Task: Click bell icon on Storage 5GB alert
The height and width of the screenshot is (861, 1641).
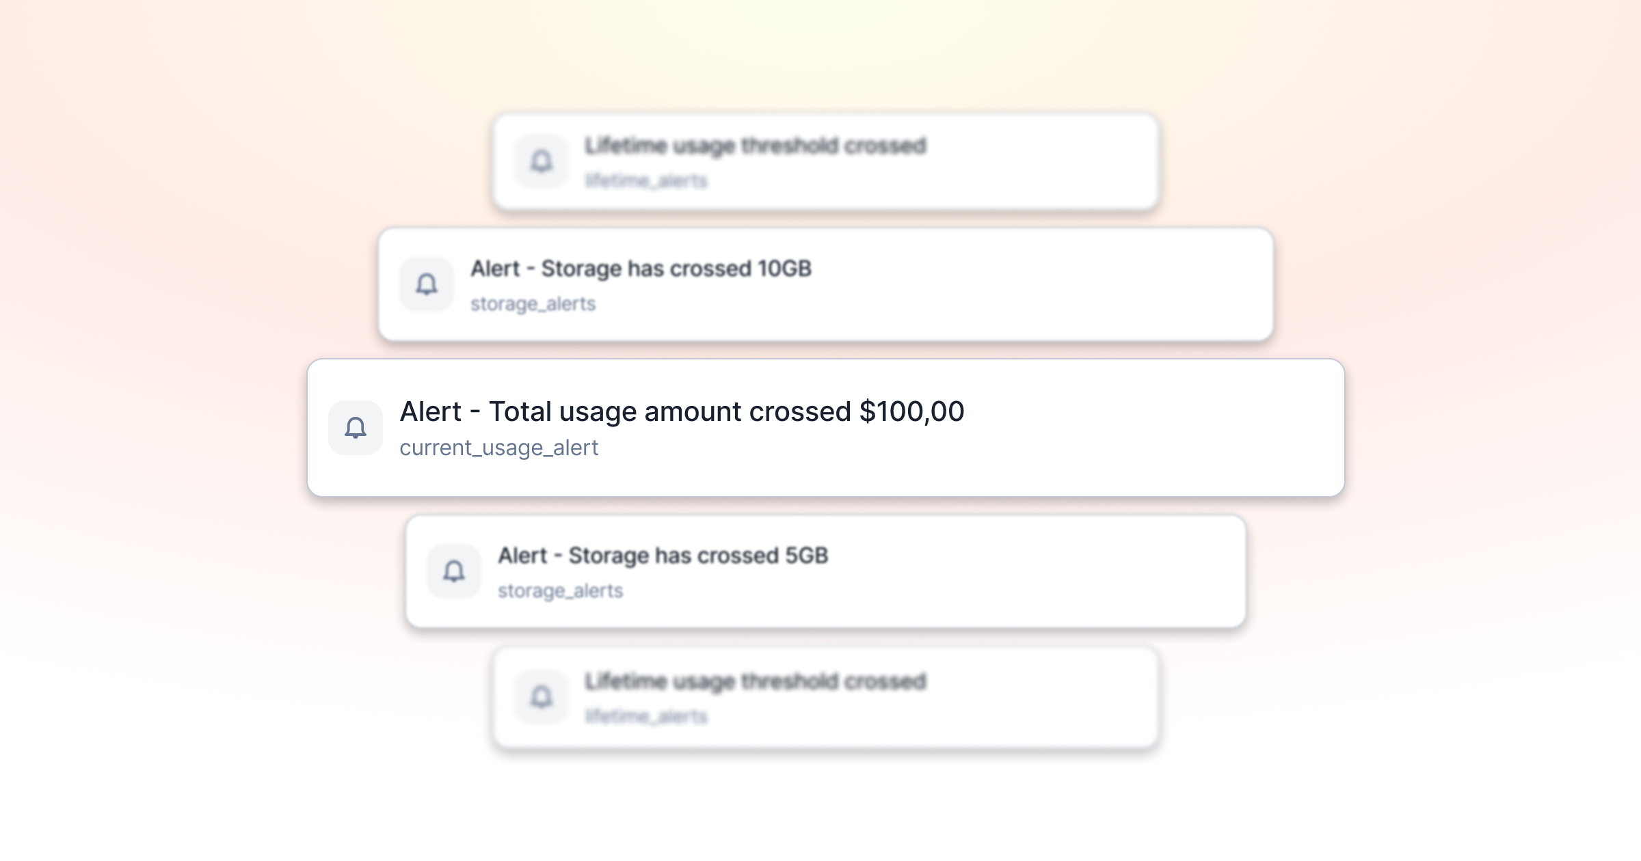Action: (454, 571)
